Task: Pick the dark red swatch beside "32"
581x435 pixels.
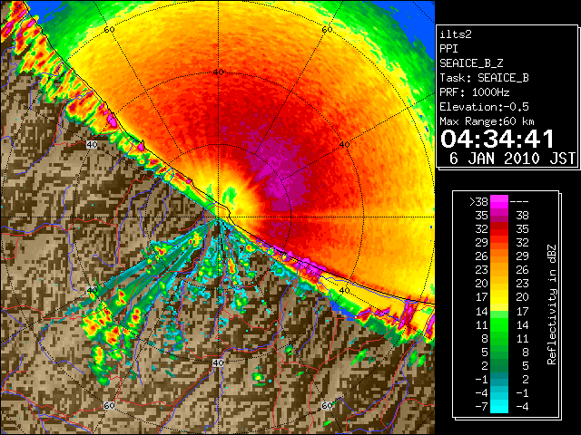Action: (499, 229)
